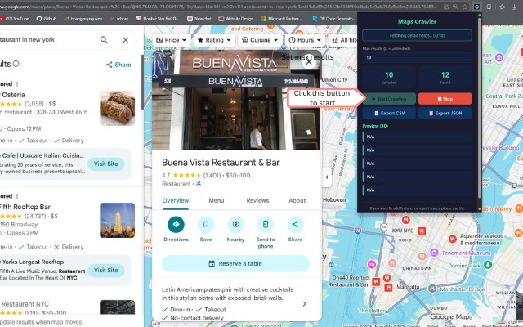Click the Maps Crawler popup scrollbar
Viewport: 523px width, 327px height.
pyautogui.click(x=480, y=107)
